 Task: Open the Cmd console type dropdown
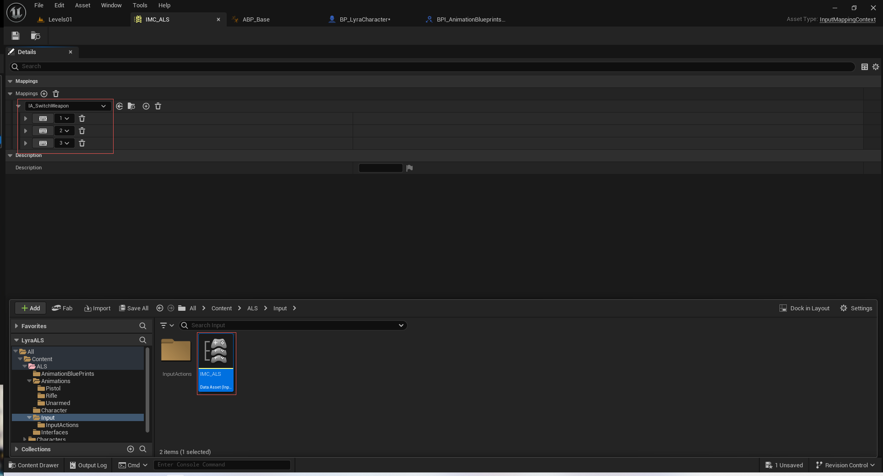[133, 465]
